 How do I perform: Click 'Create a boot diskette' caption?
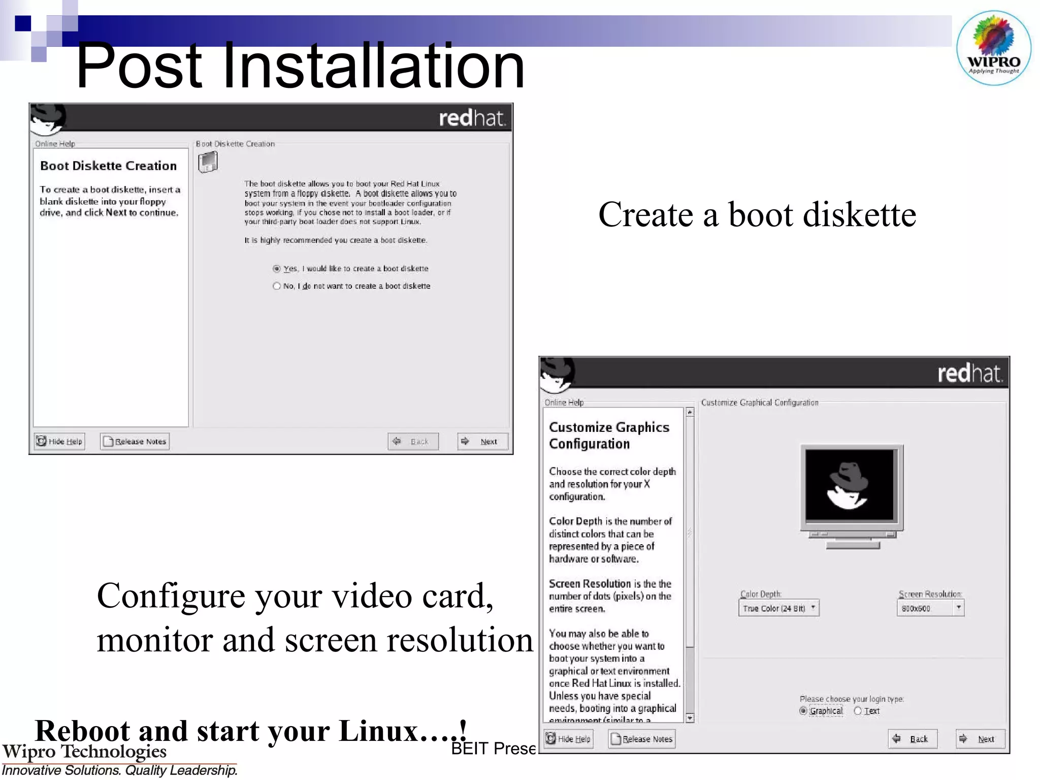[x=757, y=214]
